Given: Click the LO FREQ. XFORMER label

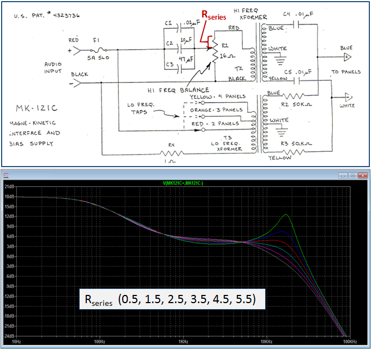Looking at the screenshot, I should pos(226,146).
